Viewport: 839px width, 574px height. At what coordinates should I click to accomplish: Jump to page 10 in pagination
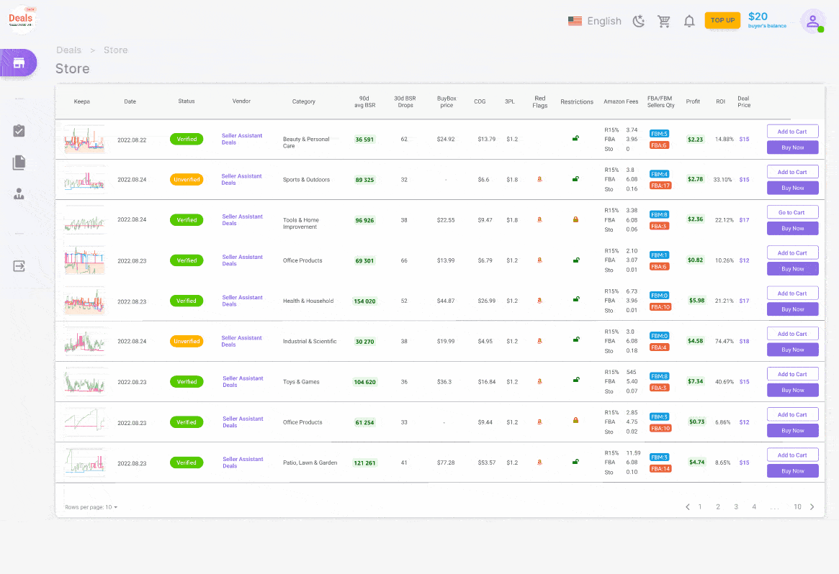[x=797, y=507]
